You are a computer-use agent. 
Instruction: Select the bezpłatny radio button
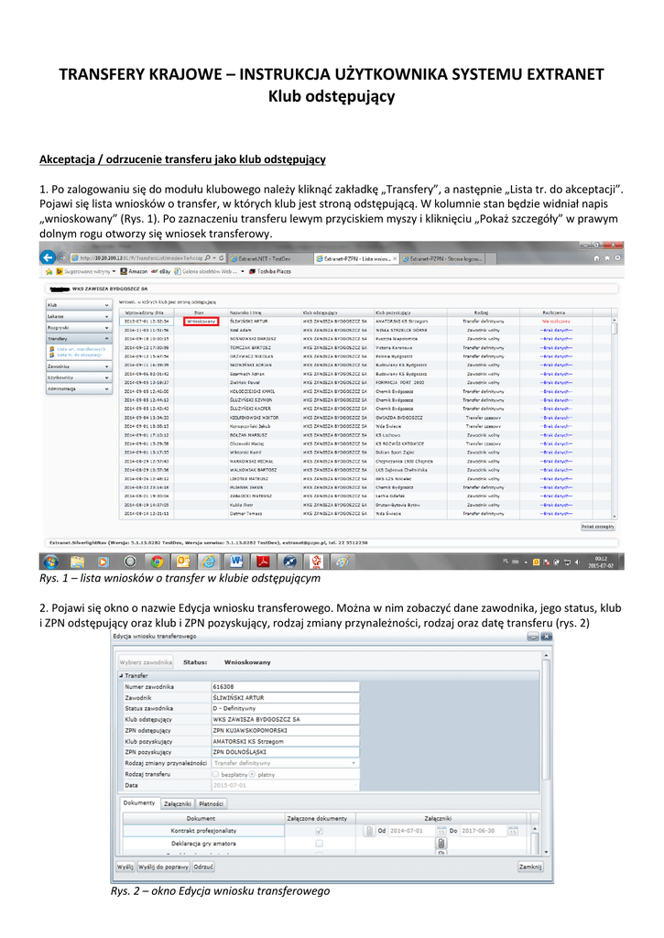point(216,774)
